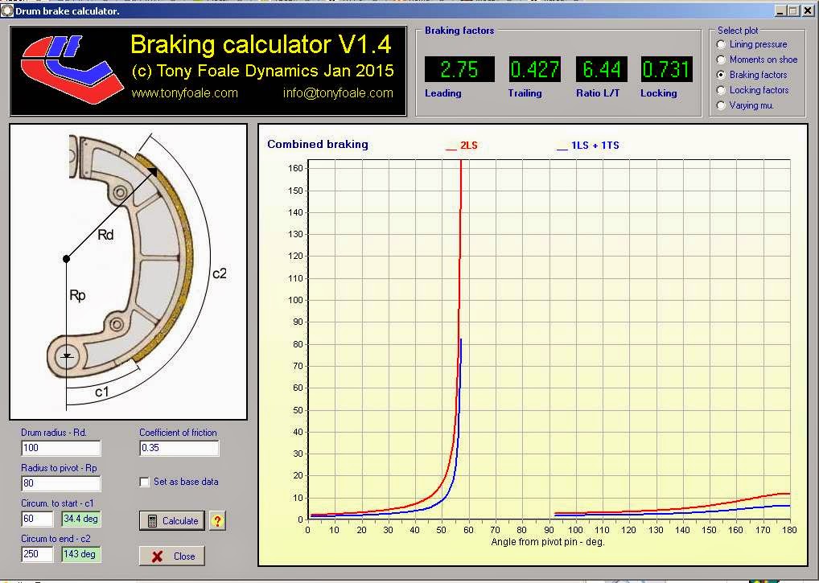Click the 2LS red legend label
This screenshot has width=819, height=583.
[x=462, y=146]
